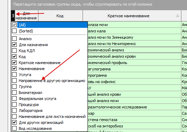Enable the Услуга column checkbox
The height and width of the screenshot is (132, 187).
pyautogui.click(x=14, y=75)
